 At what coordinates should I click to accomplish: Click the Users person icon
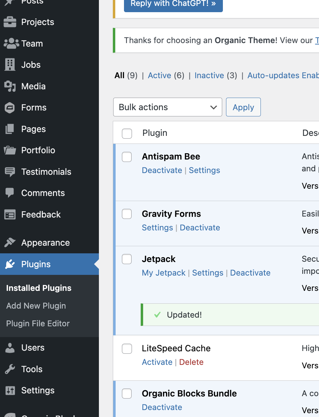tap(10, 348)
